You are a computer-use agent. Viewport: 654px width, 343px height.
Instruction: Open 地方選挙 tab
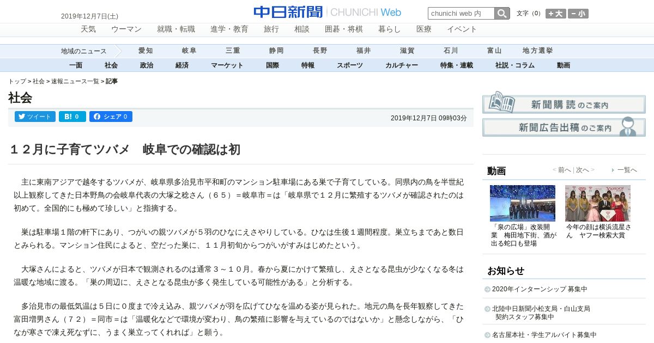pyautogui.click(x=538, y=51)
